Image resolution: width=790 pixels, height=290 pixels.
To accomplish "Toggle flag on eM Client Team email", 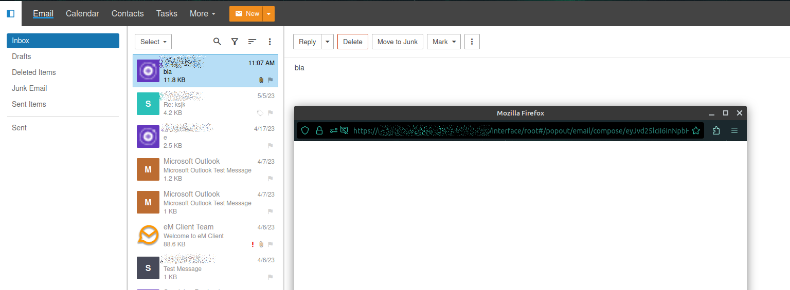I will 271,244.
